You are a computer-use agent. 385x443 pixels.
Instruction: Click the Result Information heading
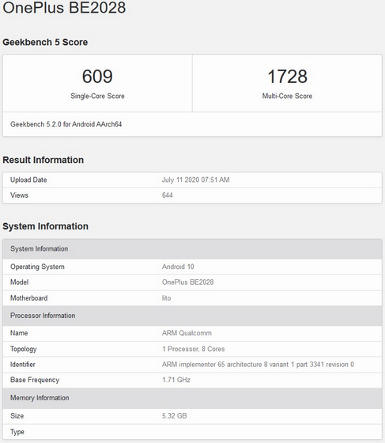(x=43, y=160)
